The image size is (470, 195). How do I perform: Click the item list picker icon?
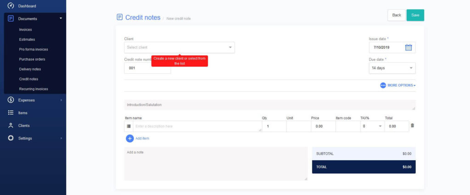click(129, 126)
